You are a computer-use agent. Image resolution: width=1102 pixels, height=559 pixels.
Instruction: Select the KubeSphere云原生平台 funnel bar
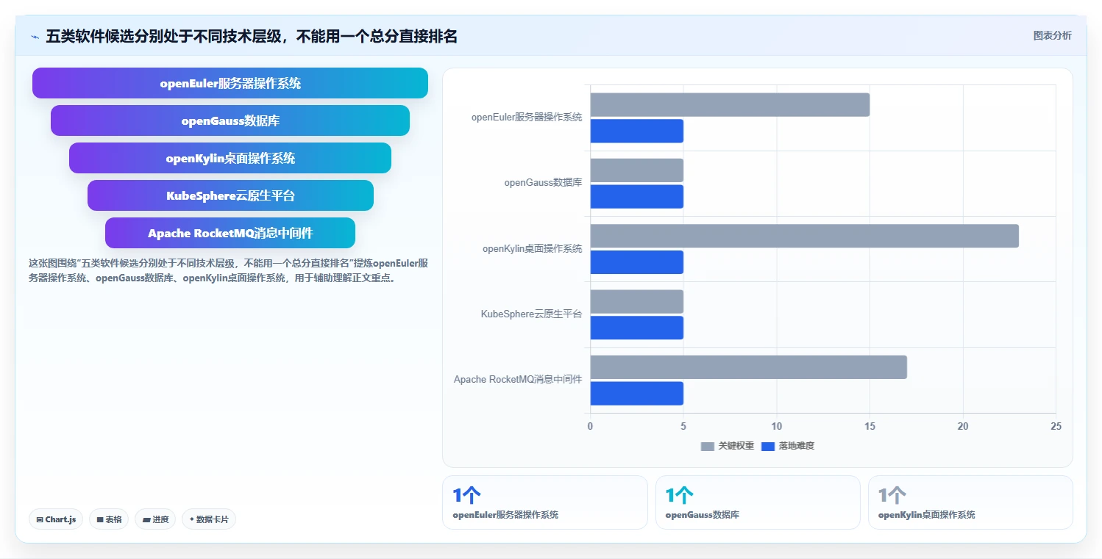[230, 195]
